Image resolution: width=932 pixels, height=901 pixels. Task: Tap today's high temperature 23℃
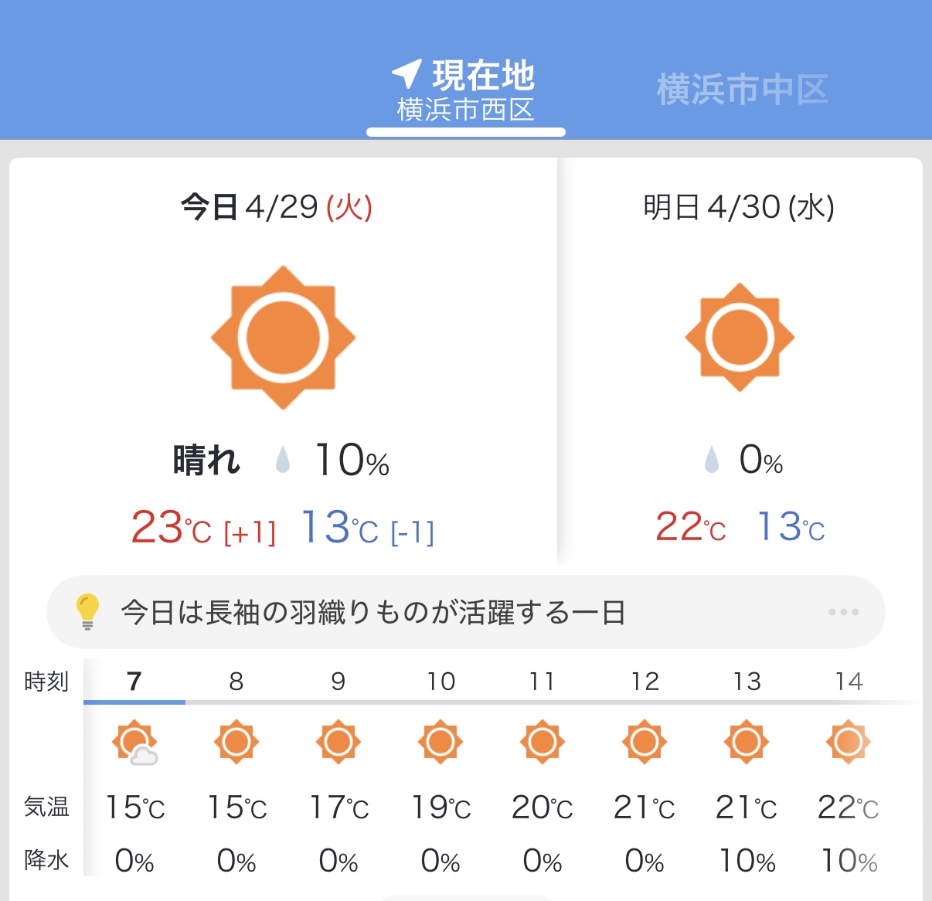(x=171, y=528)
